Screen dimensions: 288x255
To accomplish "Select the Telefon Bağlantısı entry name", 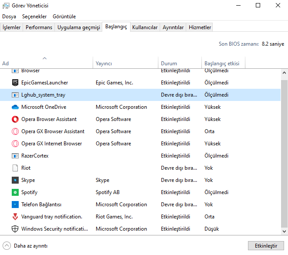I will point(41,205).
